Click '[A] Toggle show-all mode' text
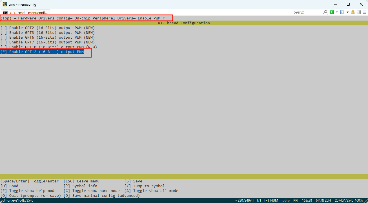Screen dimensions: 368x203 coord(151,191)
